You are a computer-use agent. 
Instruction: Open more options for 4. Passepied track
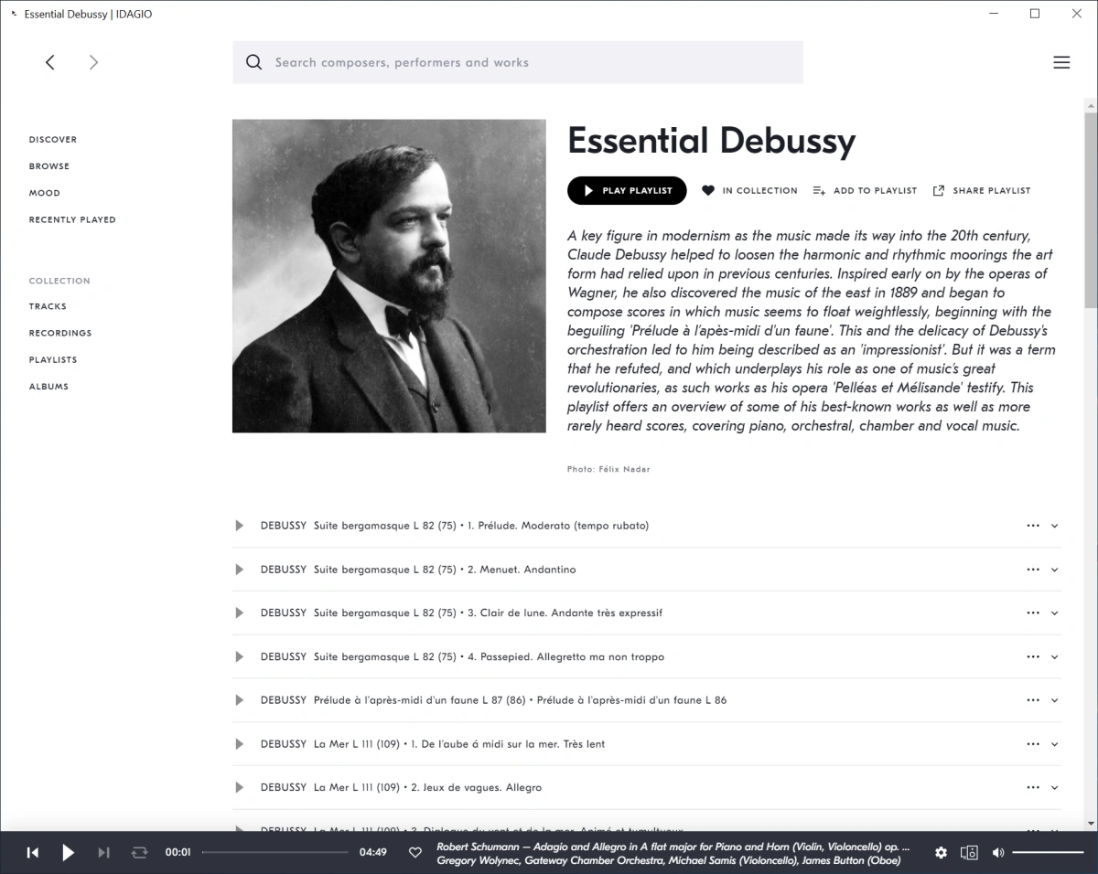tap(1033, 656)
